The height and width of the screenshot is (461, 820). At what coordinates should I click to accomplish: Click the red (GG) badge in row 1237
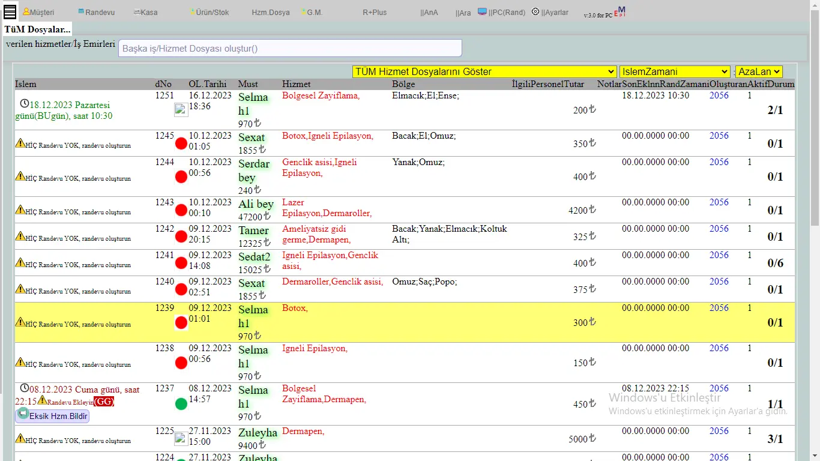104,401
